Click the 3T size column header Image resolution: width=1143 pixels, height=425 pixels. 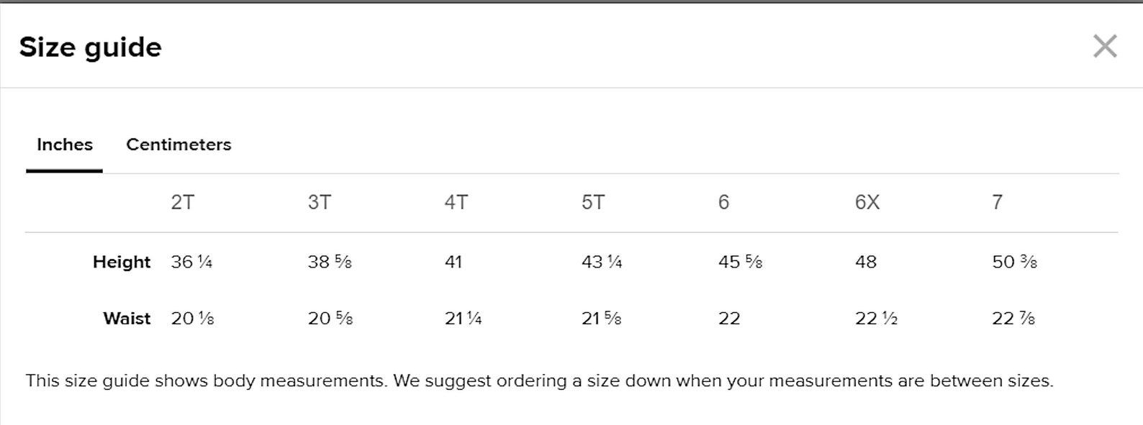point(320,202)
